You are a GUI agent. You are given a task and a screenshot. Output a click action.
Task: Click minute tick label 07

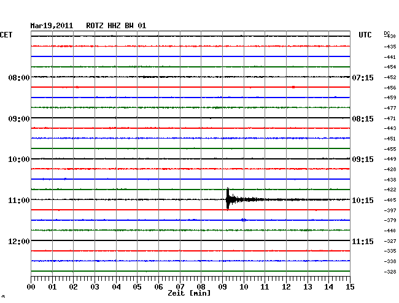(x=180, y=287)
